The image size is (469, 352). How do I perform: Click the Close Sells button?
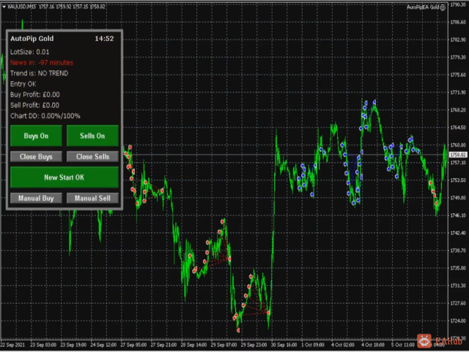92,156
